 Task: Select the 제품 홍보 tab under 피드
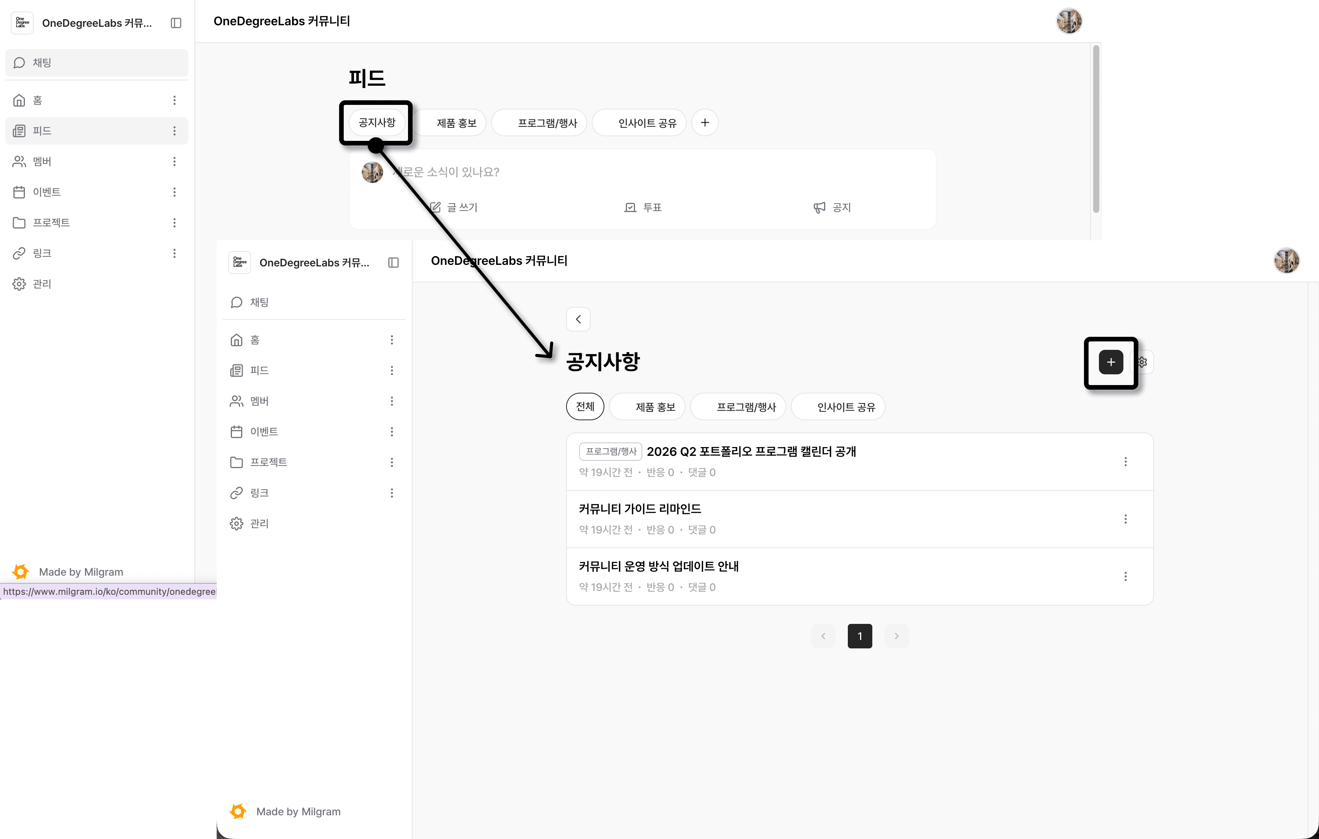450,123
